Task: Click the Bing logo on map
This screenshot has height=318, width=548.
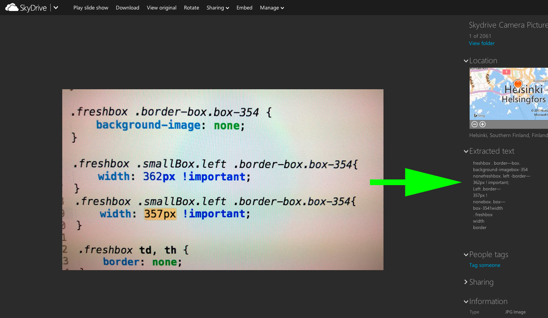Action: 479,115
